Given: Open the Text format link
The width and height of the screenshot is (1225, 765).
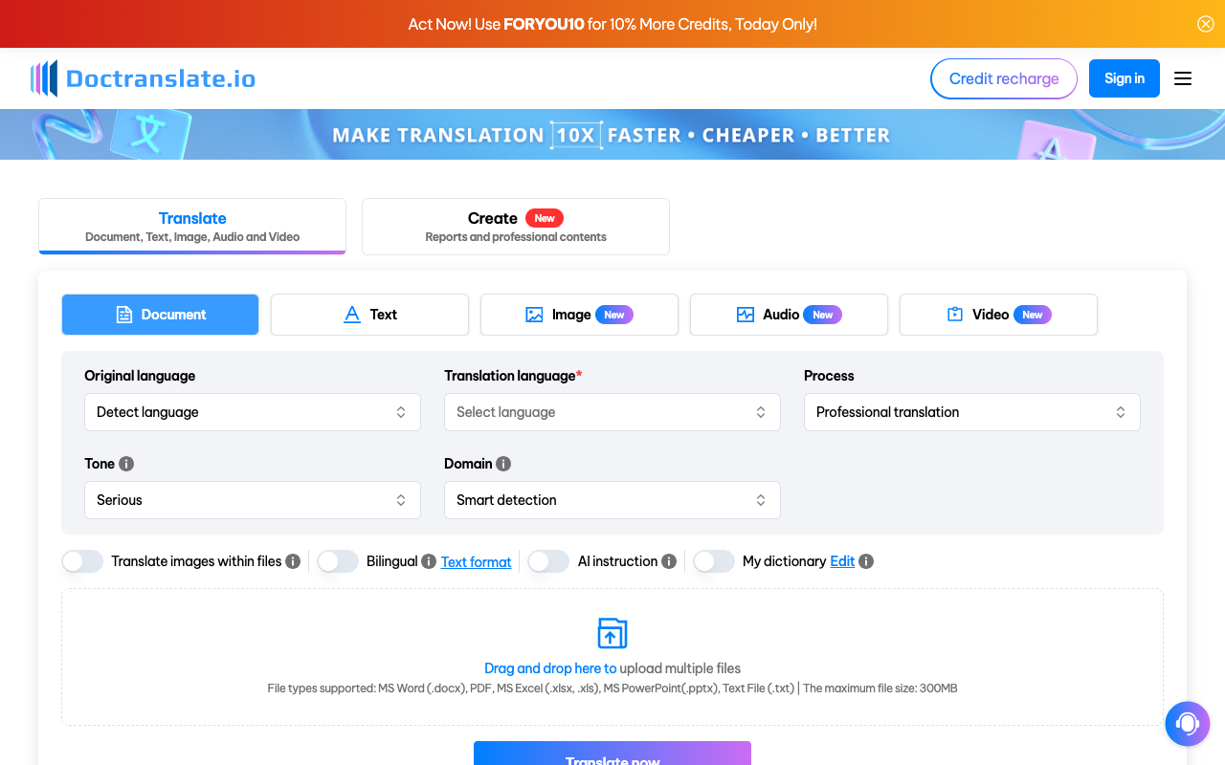Looking at the screenshot, I should (476, 561).
